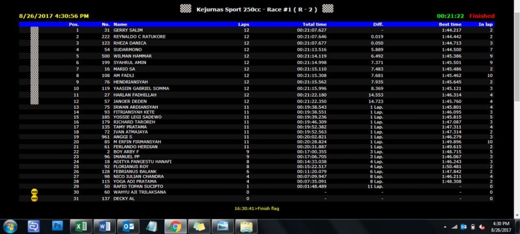Click the "Total time" column header

click(x=314, y=24)
